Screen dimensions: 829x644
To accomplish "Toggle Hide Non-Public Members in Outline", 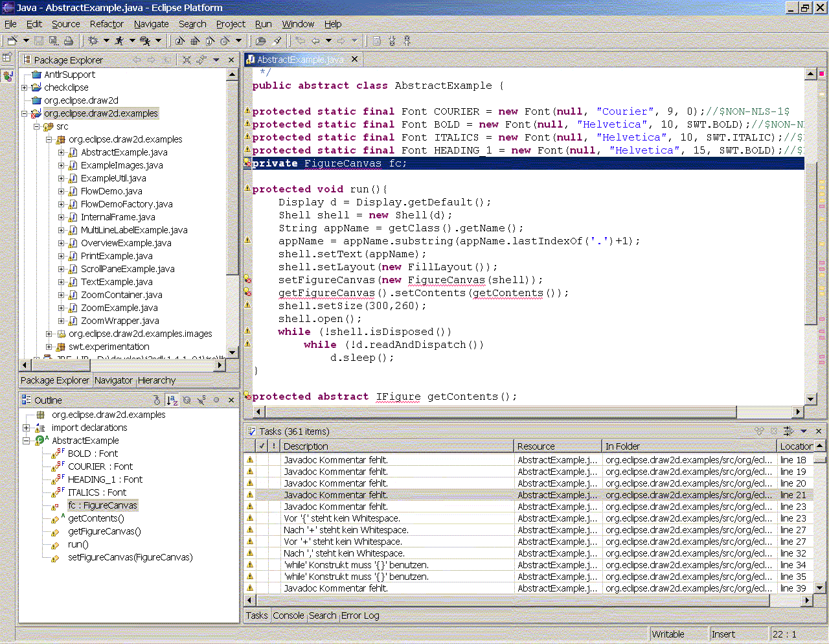I will (x=216, y=400).
